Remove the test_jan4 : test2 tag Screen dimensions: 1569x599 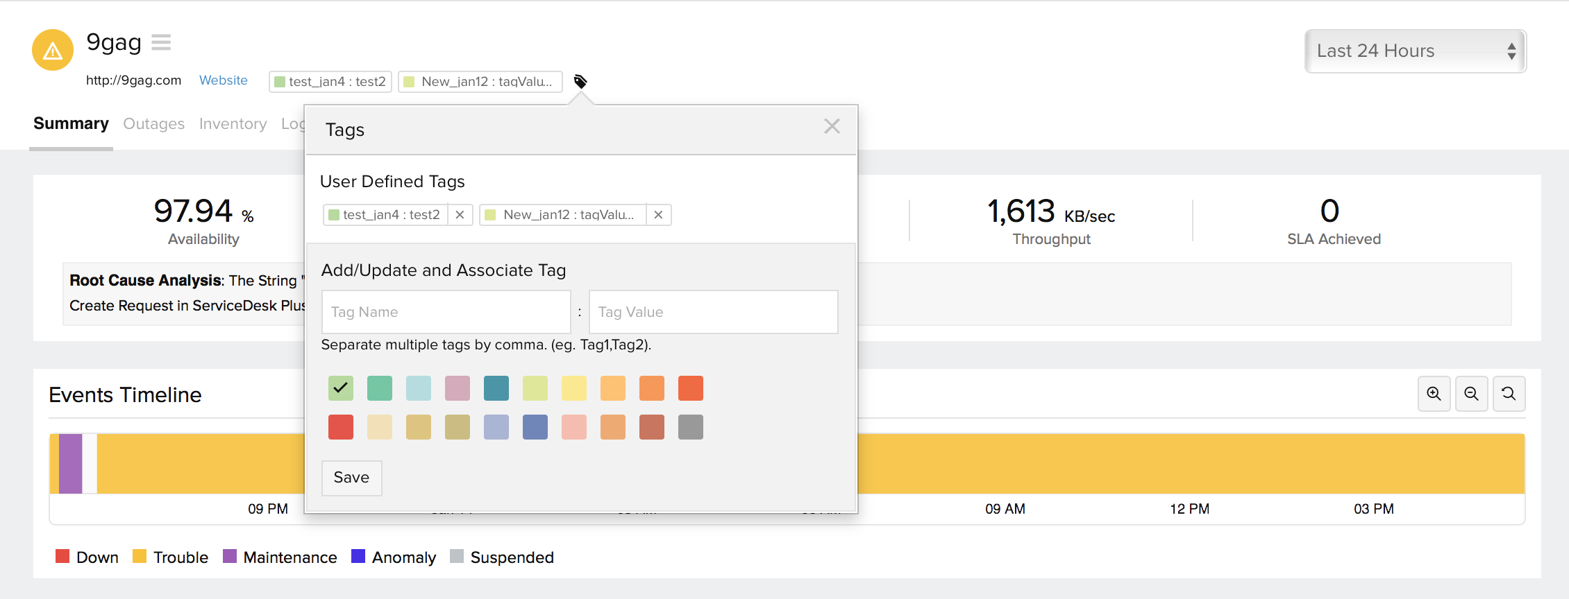(460, 215)
